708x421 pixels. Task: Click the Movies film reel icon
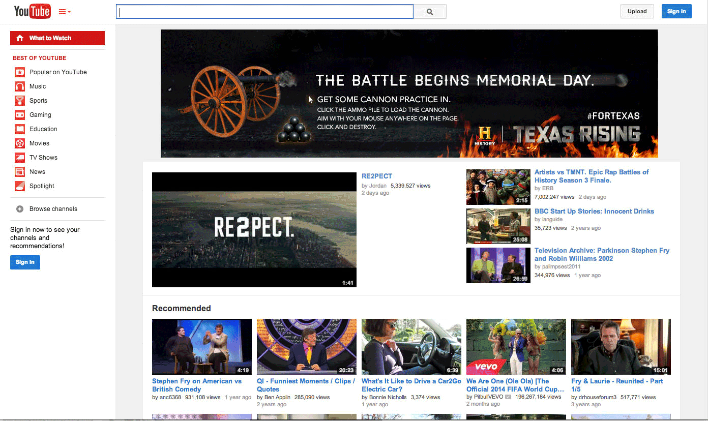20,143
